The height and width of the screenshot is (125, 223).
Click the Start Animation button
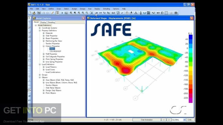coord(147,120)
